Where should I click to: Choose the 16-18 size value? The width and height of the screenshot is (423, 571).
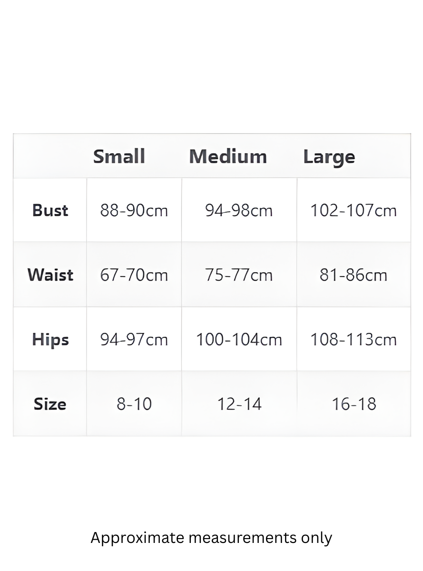(354, 404)
